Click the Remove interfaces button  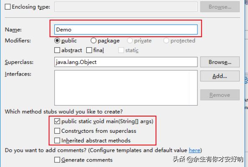coord(220,95)
